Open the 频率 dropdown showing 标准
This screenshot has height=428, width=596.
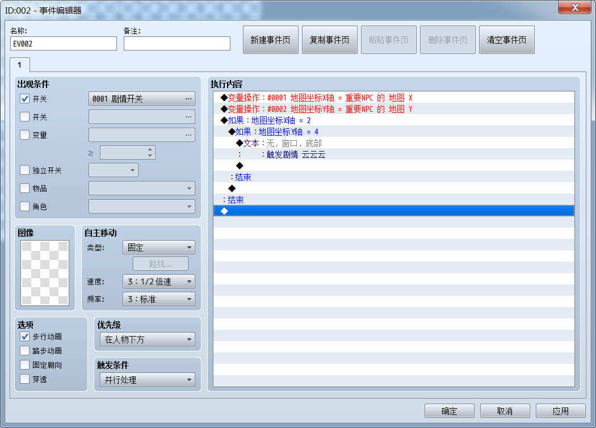click(159, 299)
